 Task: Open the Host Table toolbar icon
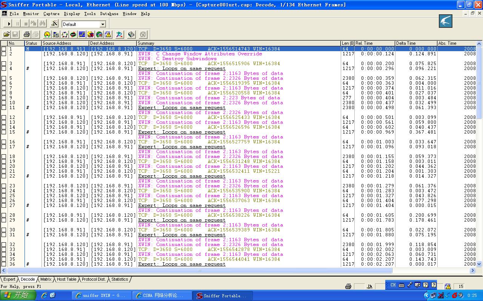pos(56,35)
